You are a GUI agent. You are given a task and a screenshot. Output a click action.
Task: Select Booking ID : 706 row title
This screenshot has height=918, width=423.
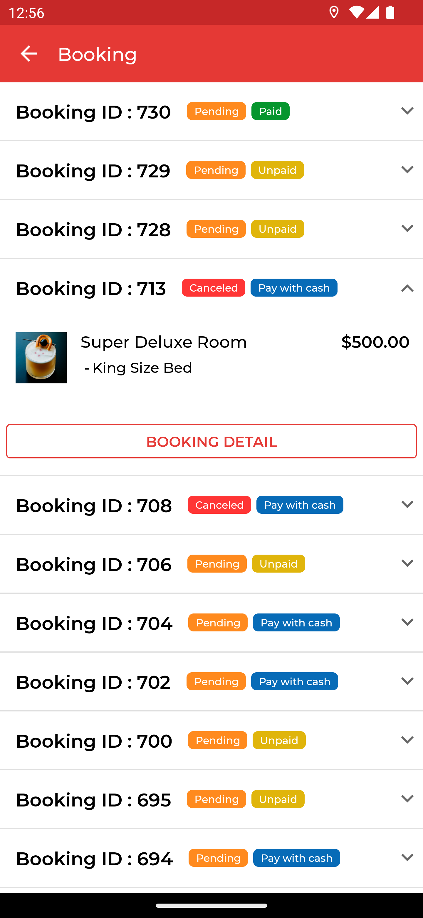(94, 565)
